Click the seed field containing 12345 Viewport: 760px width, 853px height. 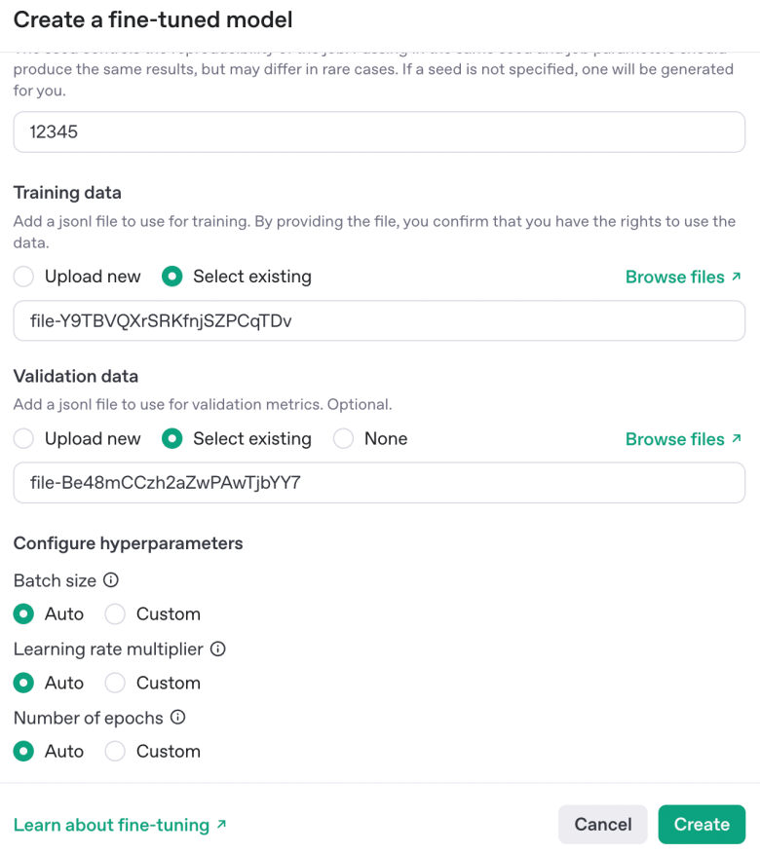point(379,131)
